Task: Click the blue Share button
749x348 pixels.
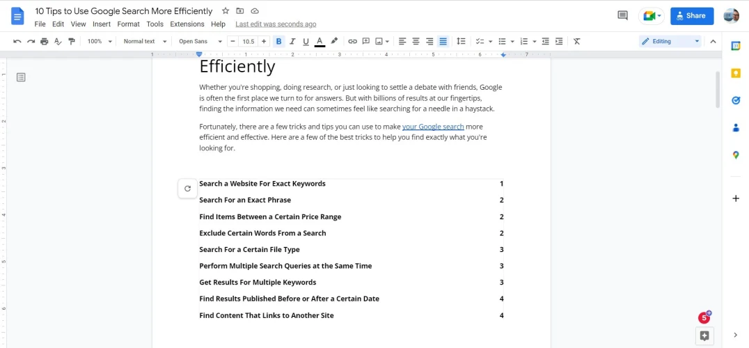Action: 691,15
